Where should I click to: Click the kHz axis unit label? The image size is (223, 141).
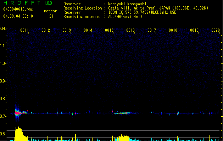tap(3, 29)
